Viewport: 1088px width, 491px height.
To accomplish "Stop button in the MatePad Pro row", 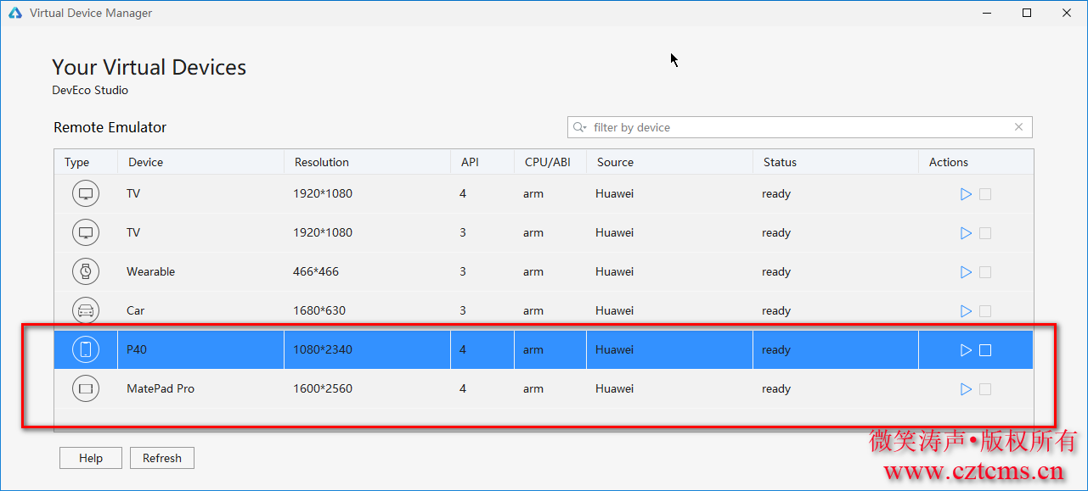I will pos(985,389).
